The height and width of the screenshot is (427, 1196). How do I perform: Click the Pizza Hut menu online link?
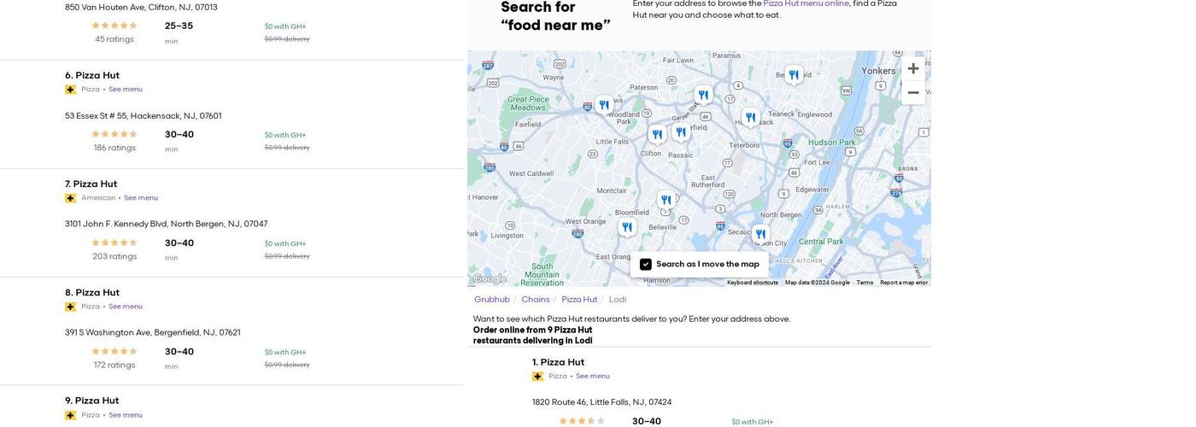click(806, 3)
